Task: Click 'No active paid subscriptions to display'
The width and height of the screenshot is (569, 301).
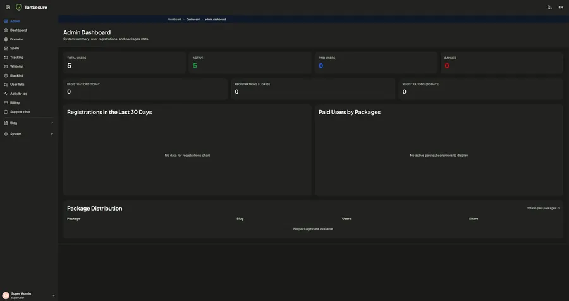Action: point(439,156)
